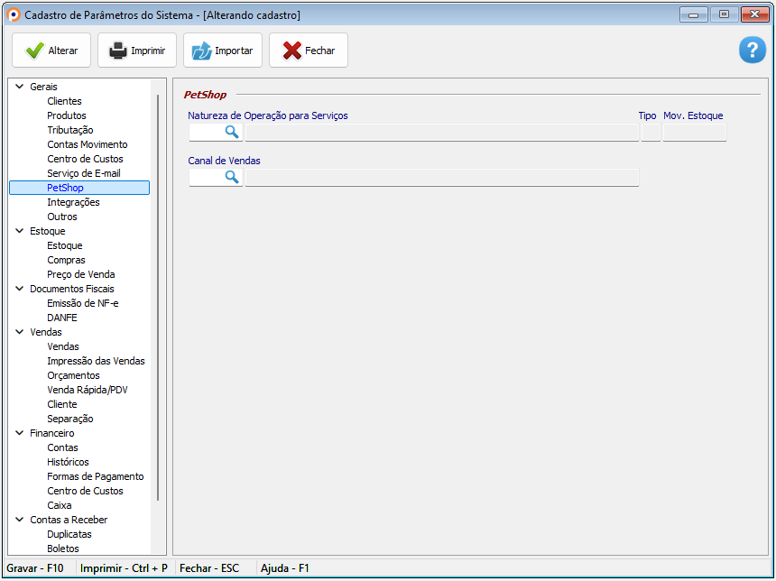
Task: Collapse the Estoque tree group
Action: pyautogui.click(x=20, y=231)
